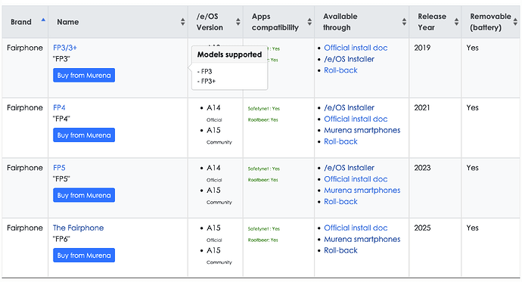Click Community label in FP6 row
The width and height of the screenshot is (522, 282).
219,262
